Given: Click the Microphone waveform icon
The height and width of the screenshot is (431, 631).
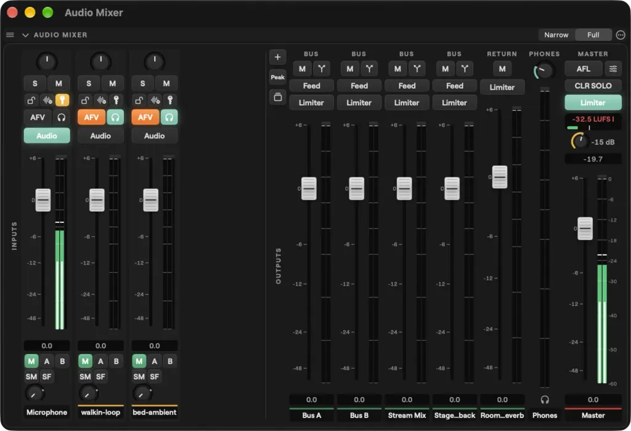Looking at the screenshot, I should (x=47, y=100).
